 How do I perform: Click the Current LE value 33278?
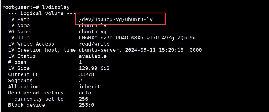(x=87, y=74)
